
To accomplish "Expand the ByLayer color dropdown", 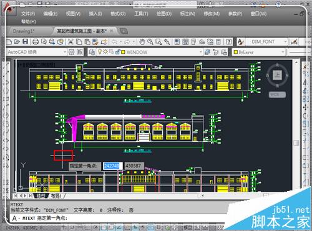I will click(283, 52).
